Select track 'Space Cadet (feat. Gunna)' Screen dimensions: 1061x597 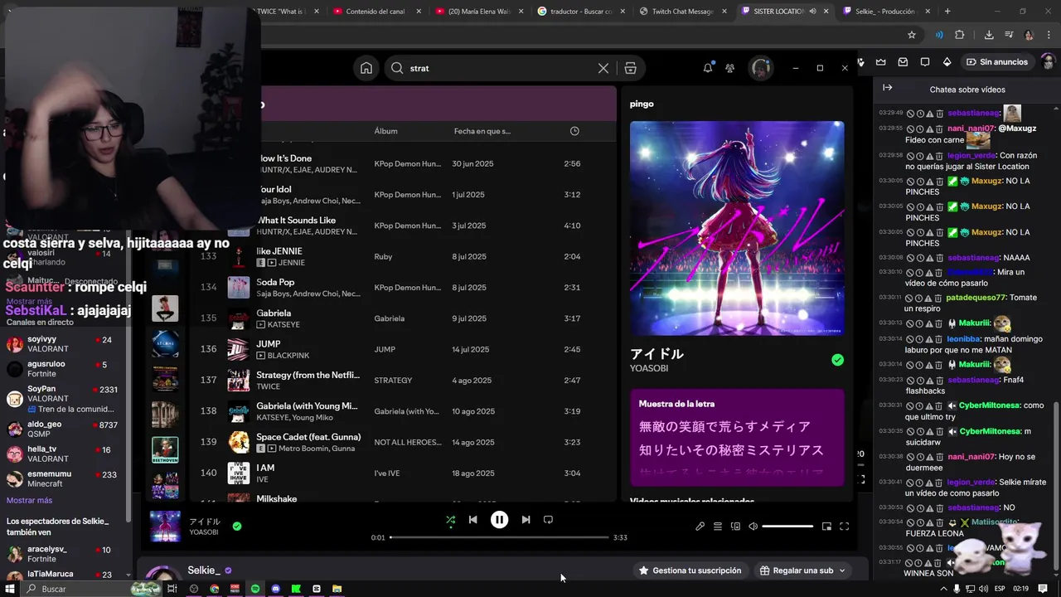(x=404, y=442)
